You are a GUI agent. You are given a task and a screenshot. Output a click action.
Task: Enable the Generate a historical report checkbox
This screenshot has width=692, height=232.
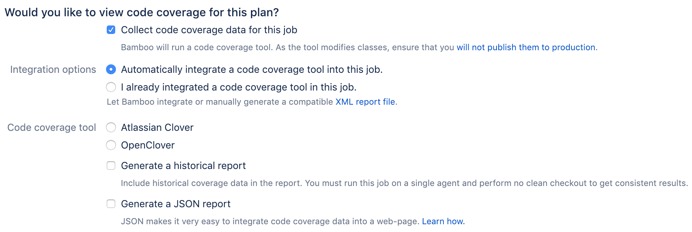(111, 166)
